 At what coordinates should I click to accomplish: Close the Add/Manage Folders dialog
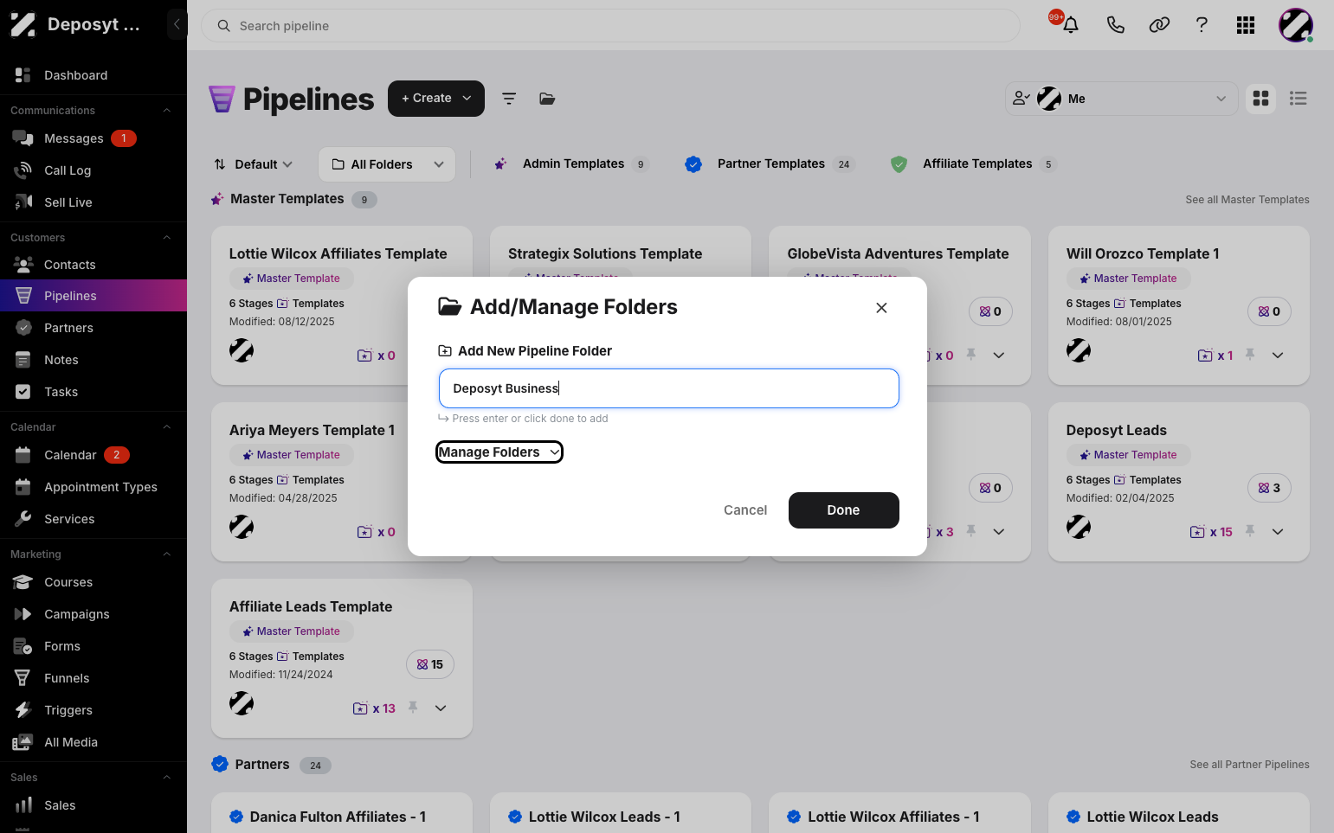pyautogui.click(x=881, y=308)
